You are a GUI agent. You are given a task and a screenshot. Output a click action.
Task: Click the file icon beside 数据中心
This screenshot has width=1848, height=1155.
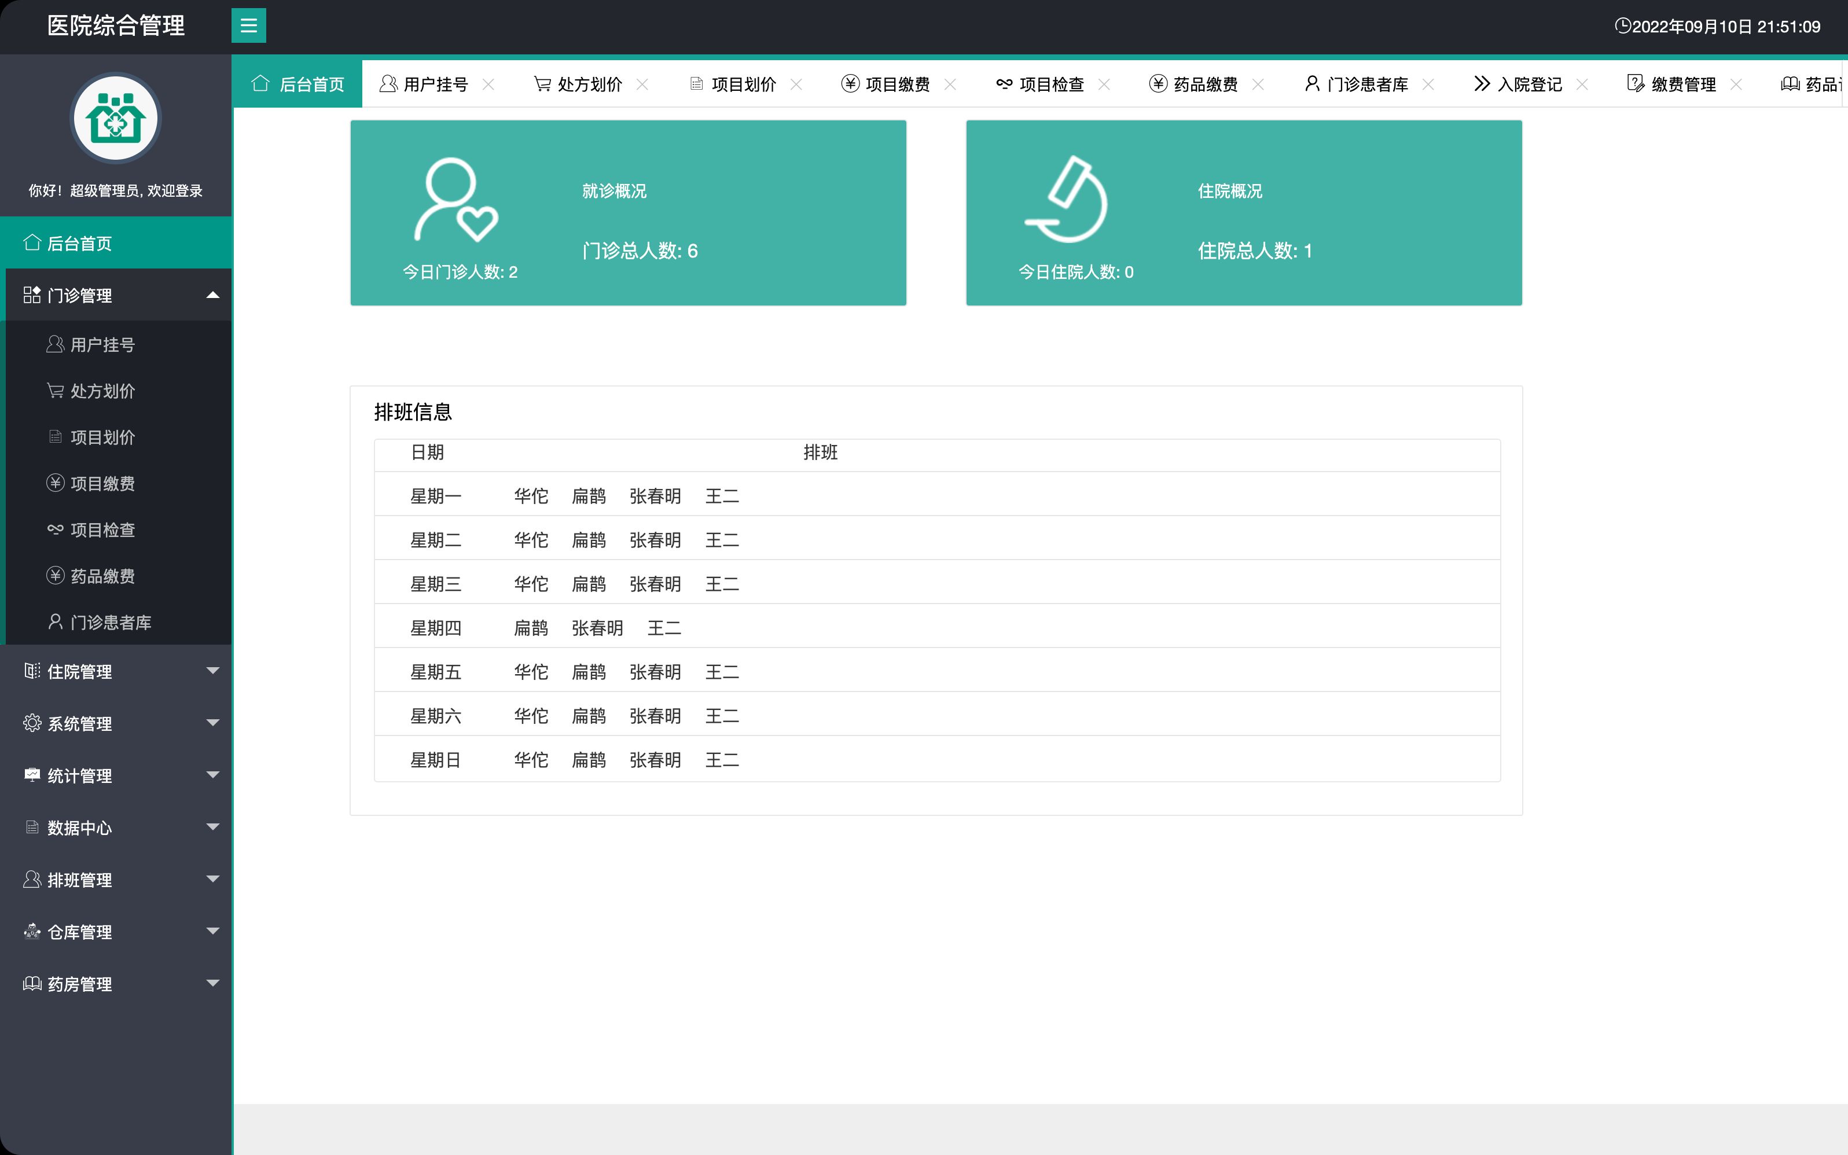tap(32, 826)
